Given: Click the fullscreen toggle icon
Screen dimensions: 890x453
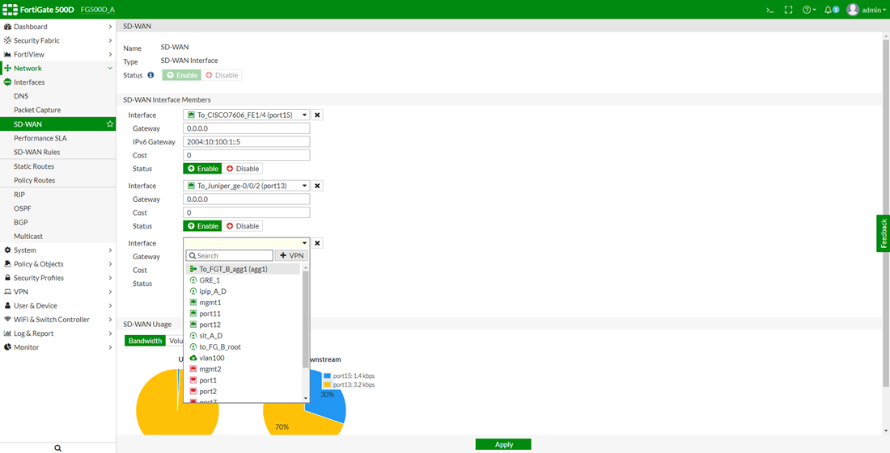Looking at the screenshot, I should pos(789,10).
